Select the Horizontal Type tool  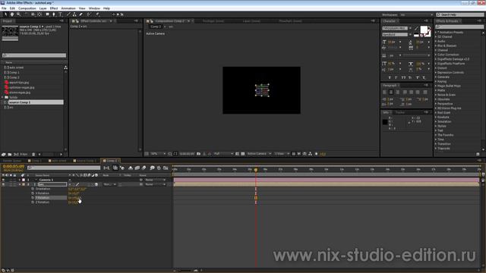point(61,14)
